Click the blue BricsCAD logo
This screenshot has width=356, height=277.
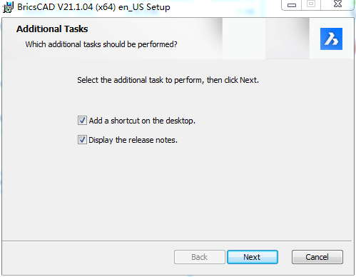[x=331, y=39]
